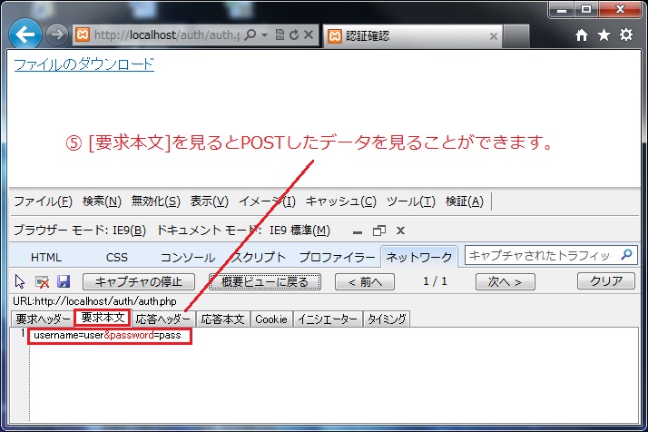This screenshot has width=648, height=432.
Task: Open the 検索(N) menu
Action: point(102,201)
